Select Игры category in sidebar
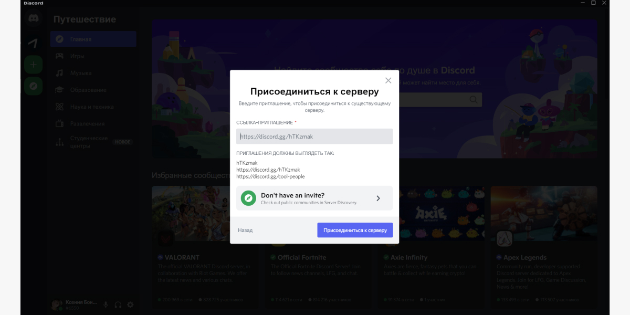Viewport: 630px width, 315px height. coord(93,56)
